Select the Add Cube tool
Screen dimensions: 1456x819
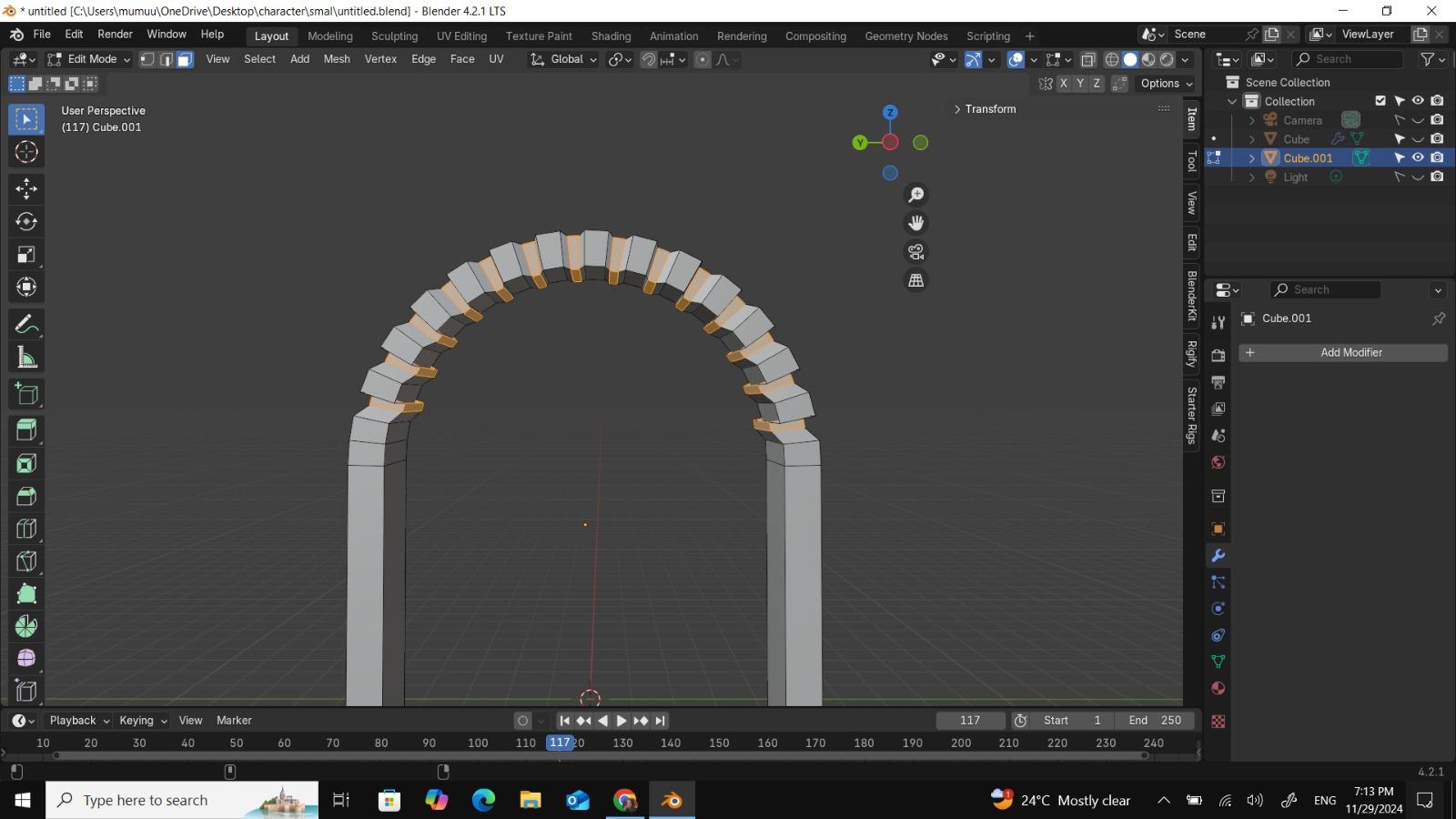pyautogui.click(x=26, y=394)
